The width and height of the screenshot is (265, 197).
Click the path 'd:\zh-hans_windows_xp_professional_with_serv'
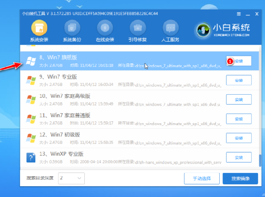pyautogui.click(x=178, y=163)
